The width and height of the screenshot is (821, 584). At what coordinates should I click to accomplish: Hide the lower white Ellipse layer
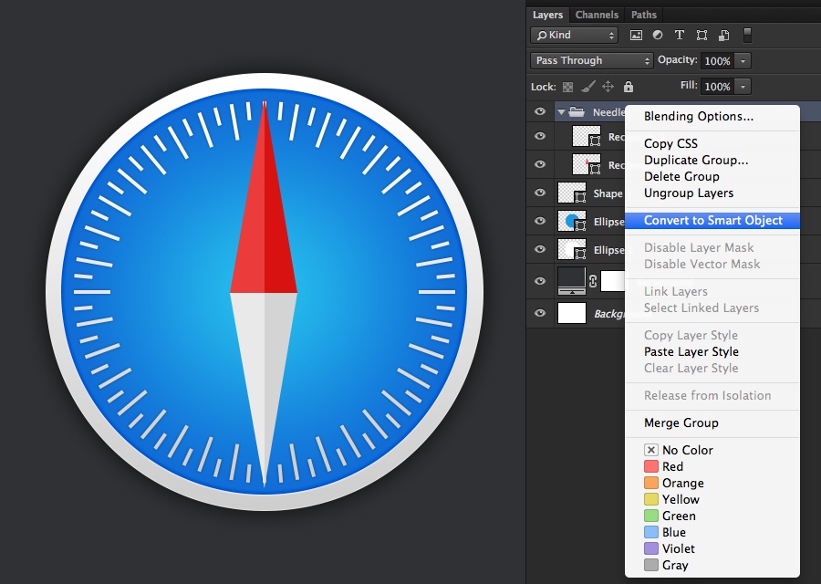[540, 249]
